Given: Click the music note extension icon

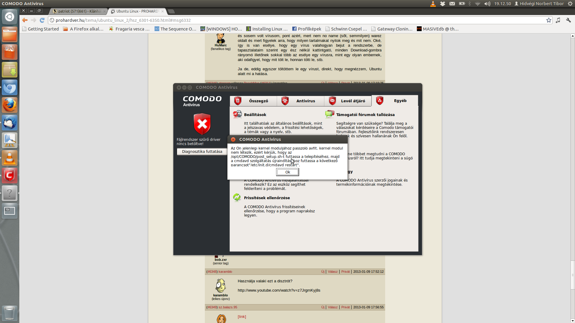Looking at the screenshot, I should click(558, 20).
